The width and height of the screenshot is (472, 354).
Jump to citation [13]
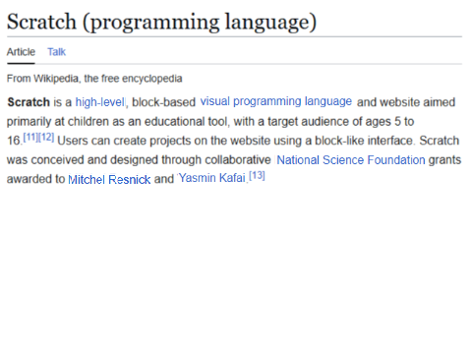pos(257,176)
